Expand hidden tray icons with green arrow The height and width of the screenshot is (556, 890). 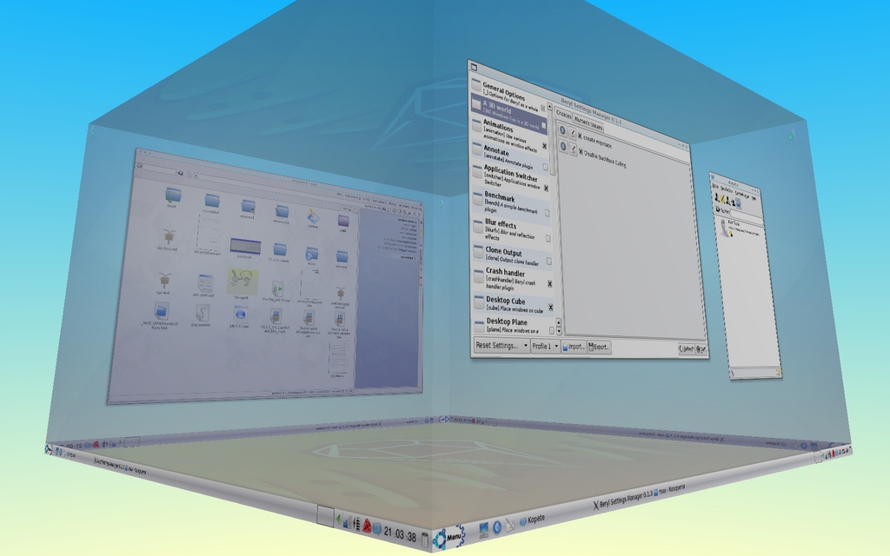click(x=338, y=520)
